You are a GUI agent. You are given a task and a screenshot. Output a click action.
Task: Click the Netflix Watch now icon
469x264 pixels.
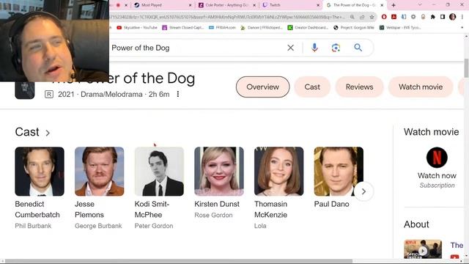pos(437,158)
